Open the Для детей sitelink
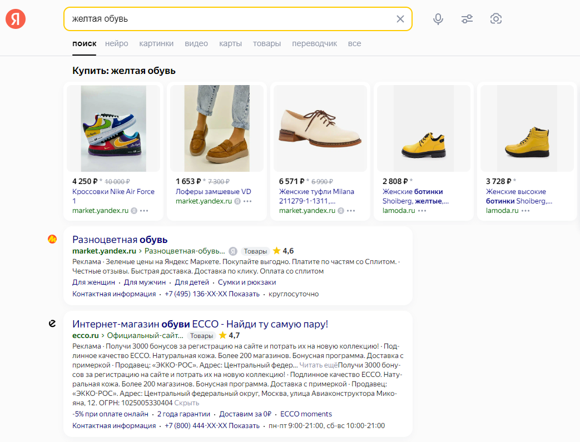580x442 pixels. coord(192,282)
